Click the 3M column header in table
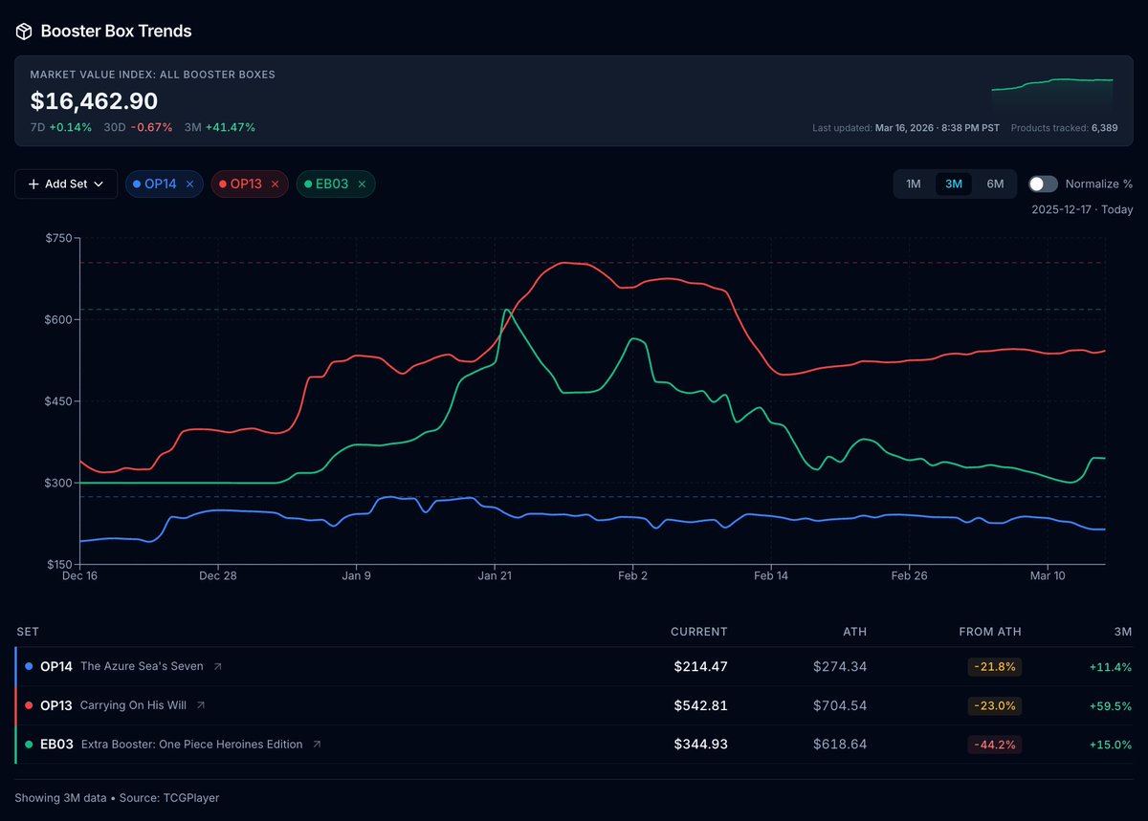1148x821 pixels. click(1123, 632)
